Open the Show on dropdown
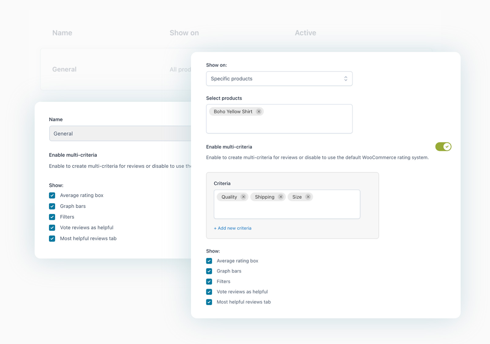 pyautogui.click(x=279, y=79)
